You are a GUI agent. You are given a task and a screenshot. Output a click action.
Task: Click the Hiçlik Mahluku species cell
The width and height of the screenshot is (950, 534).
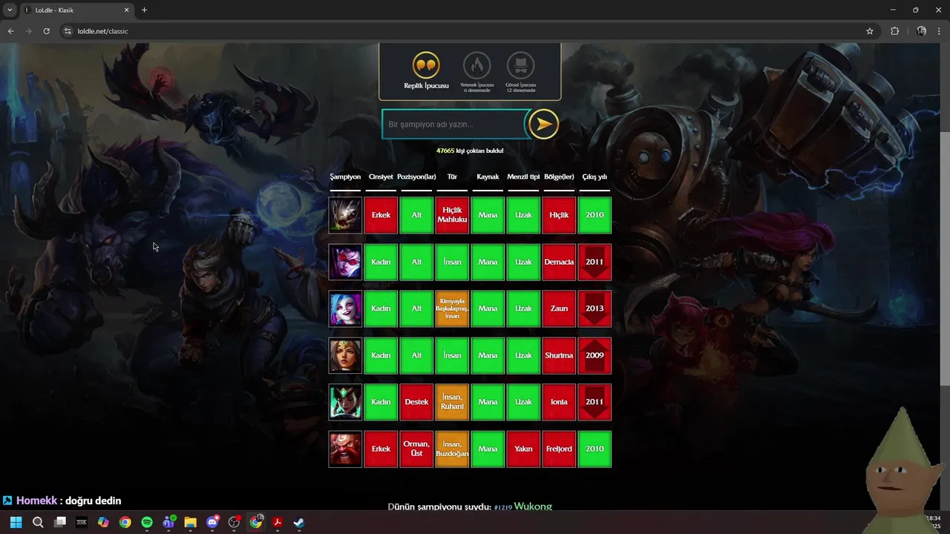[452, 215]
